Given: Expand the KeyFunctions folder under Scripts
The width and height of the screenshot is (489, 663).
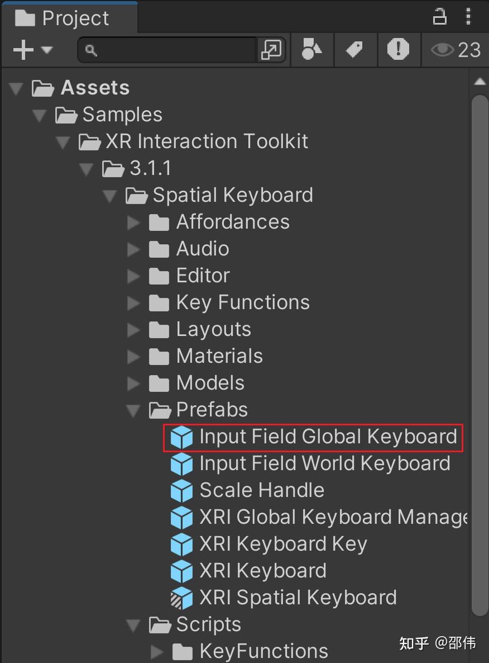Looking at the screenshot, I should click(157, 651).
